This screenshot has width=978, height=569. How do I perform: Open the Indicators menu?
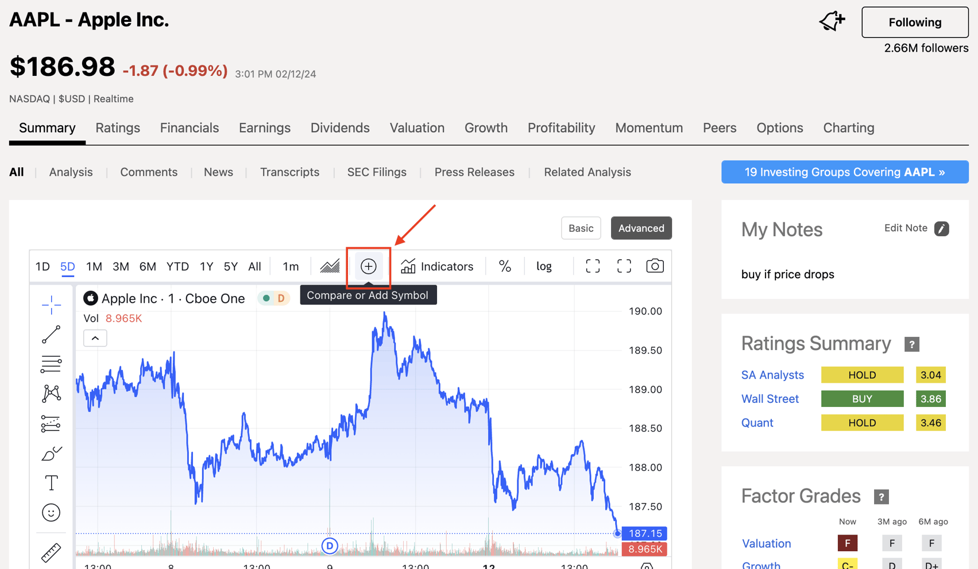pos(438,266)
